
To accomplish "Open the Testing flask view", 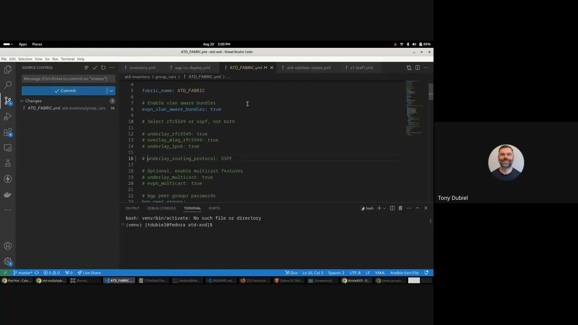I will pos(8,163).
